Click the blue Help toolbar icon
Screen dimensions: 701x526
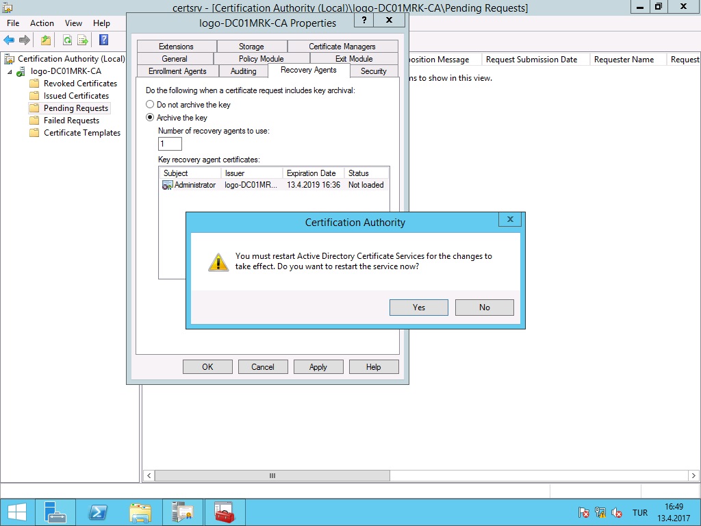pos(104,40)
